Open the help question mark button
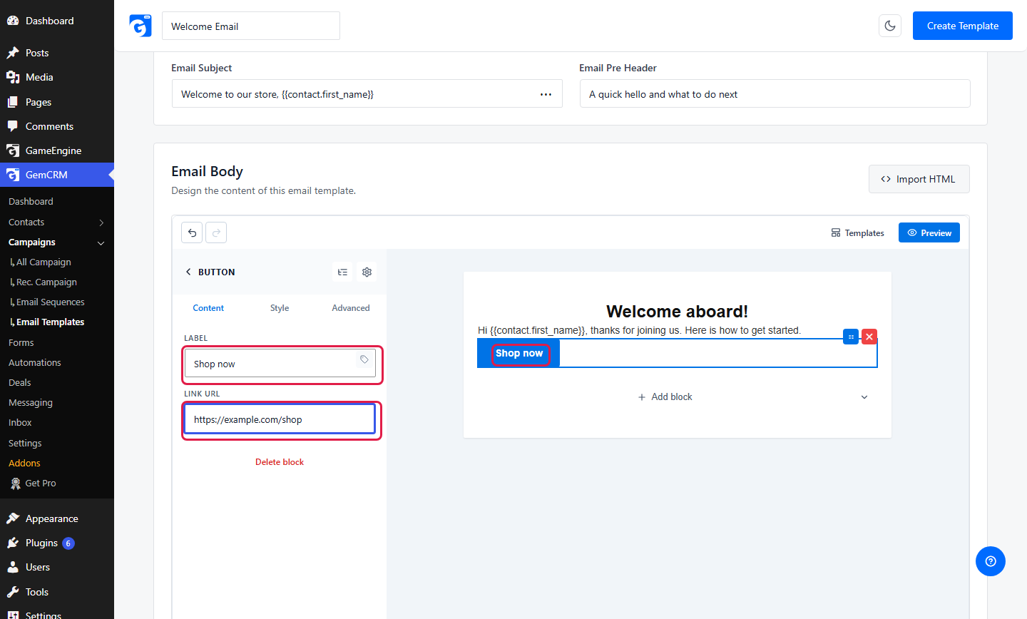1027x619 pixels. [991, 561]
